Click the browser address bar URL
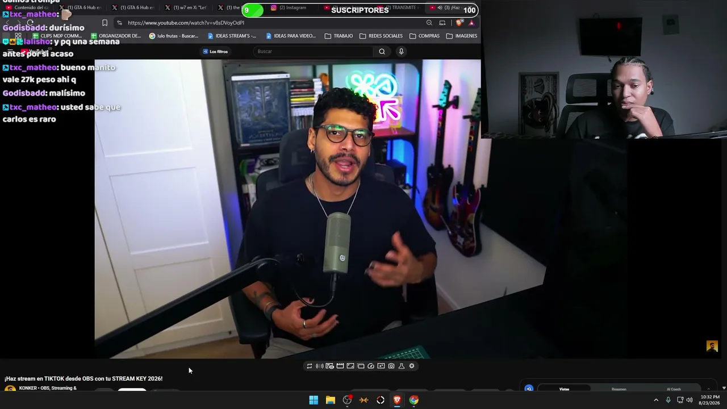The height and width of the screenshot is (409, 727). 186,23
